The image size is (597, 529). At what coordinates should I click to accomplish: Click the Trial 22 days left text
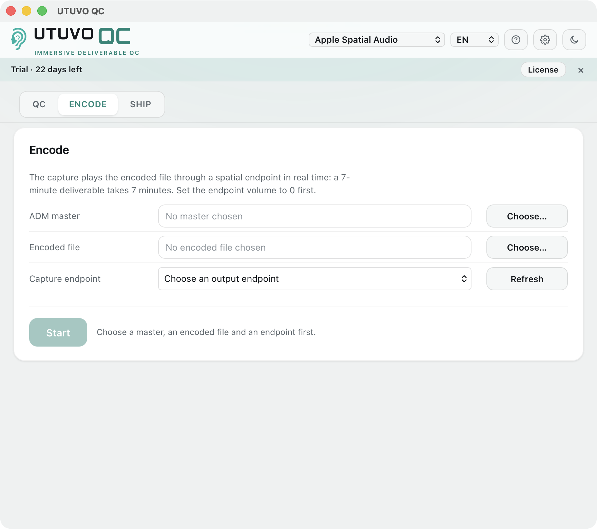[46, 70]
